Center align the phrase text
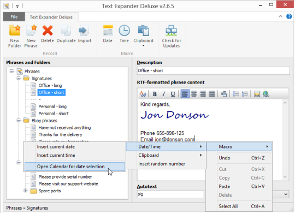295x213 pixels. coord(194,94)
